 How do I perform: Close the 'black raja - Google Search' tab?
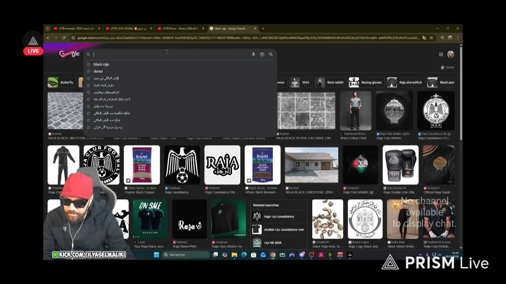tap(255, 28)
